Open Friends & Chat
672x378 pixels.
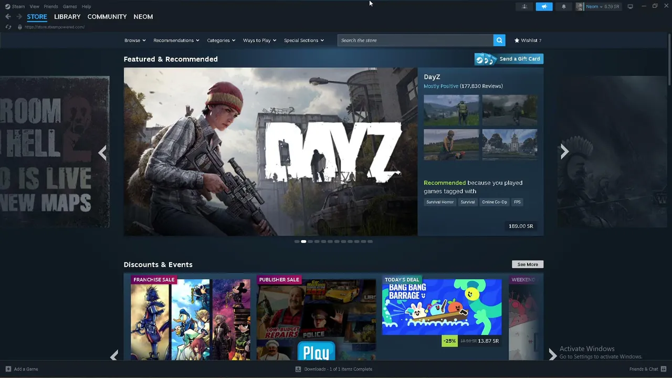tap(647, 369)
